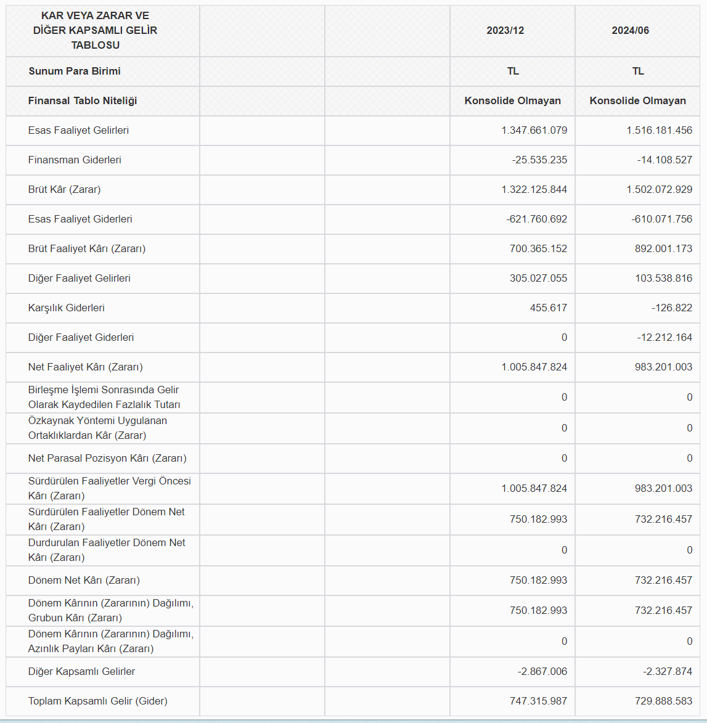Select the value 1.347.661.079
This screenshot has height=723, width=707.
534,131
